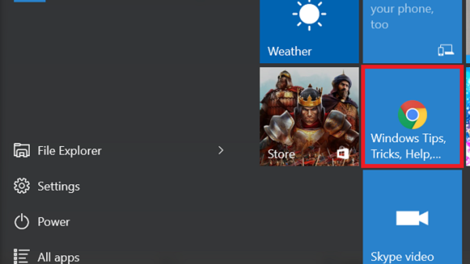Click the video camera icon on Skype tile
This screenshot has height=264, width=470.
click(x=412, y=218)
